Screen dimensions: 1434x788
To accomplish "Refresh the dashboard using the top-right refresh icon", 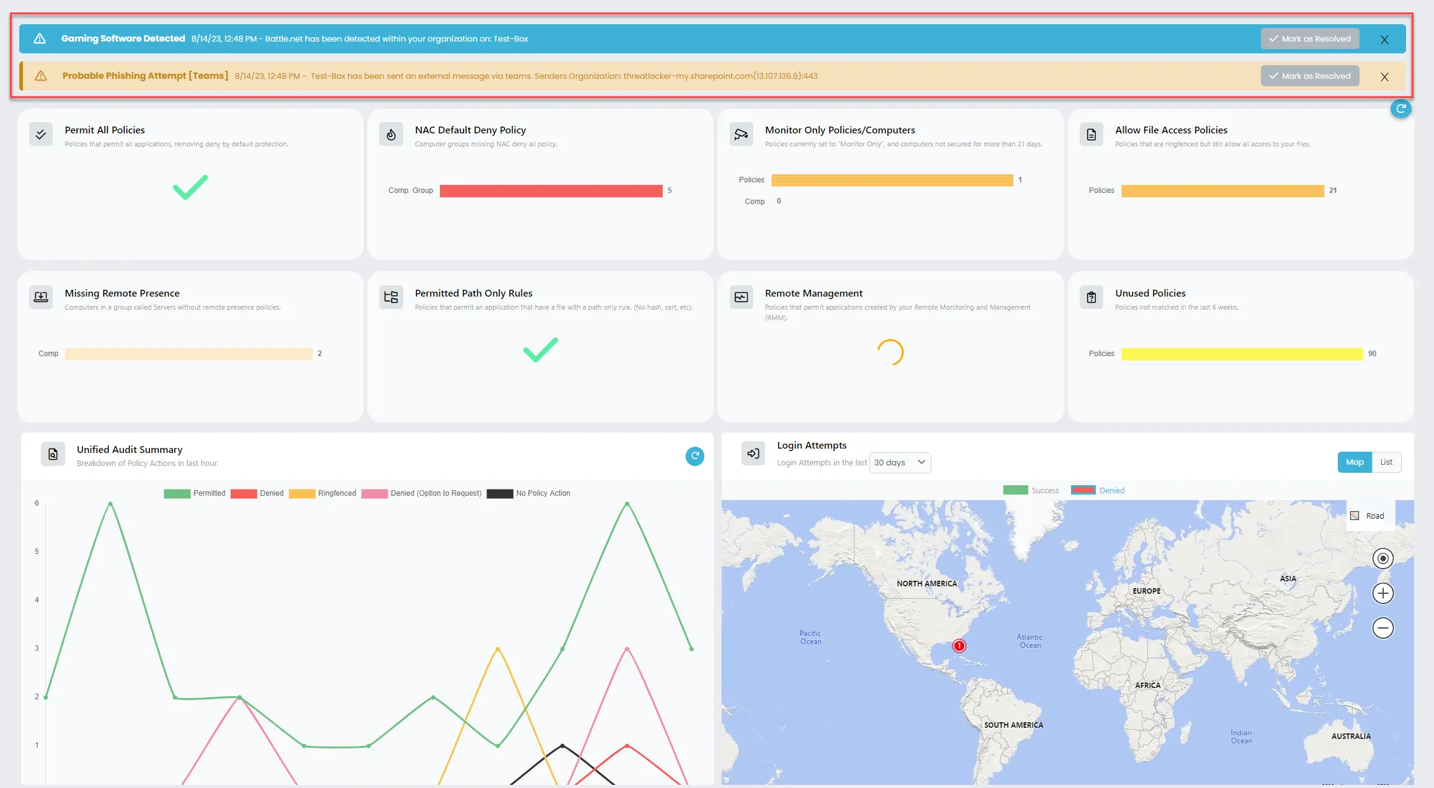I will pyautogui.click(x=1402, y=109).
